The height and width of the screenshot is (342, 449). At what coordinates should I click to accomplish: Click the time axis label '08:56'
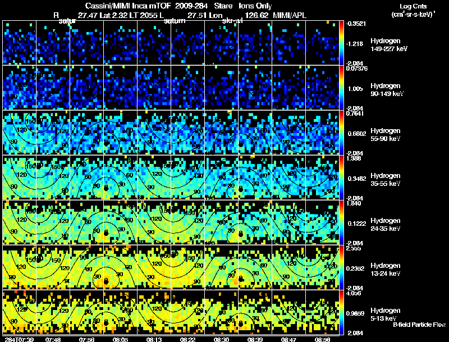(322, 339)
